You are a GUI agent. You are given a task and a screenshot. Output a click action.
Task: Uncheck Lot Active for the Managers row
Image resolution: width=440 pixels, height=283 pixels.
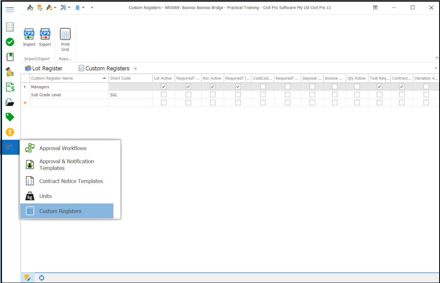(163, 86)
